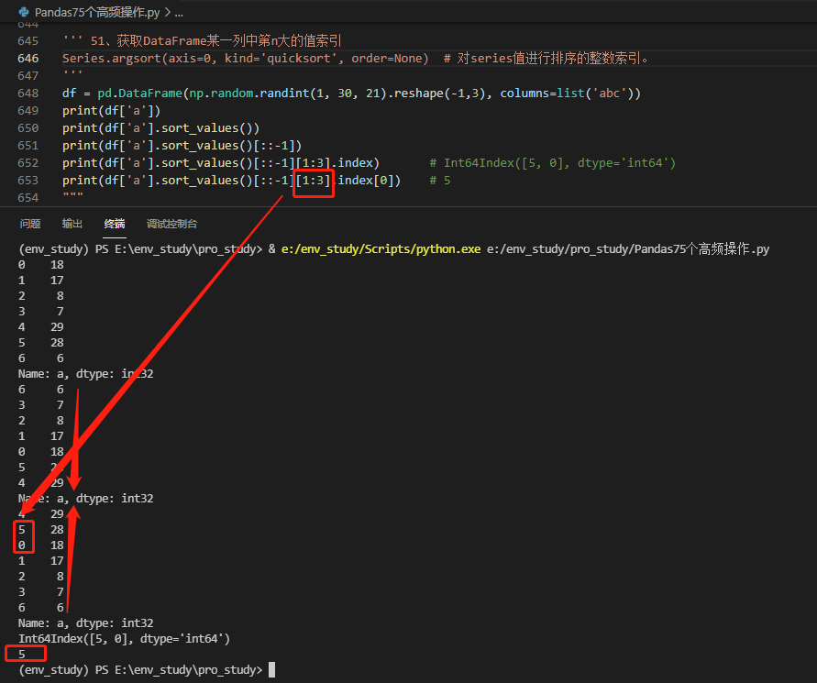Click the first terminal prompt '(env_study) PS'

tap(64, 249)
